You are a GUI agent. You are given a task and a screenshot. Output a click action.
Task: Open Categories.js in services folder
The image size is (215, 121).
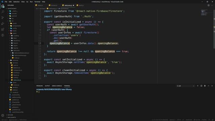tap(17, 70)
